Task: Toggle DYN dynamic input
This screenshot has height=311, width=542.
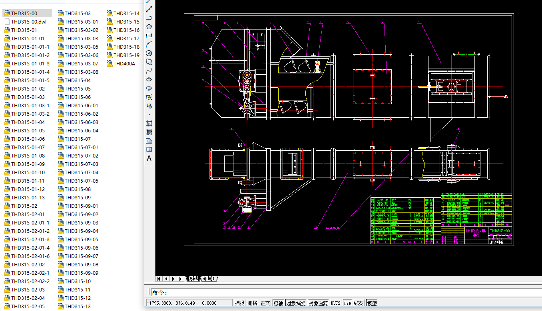Action: click(x=347, y=303)
